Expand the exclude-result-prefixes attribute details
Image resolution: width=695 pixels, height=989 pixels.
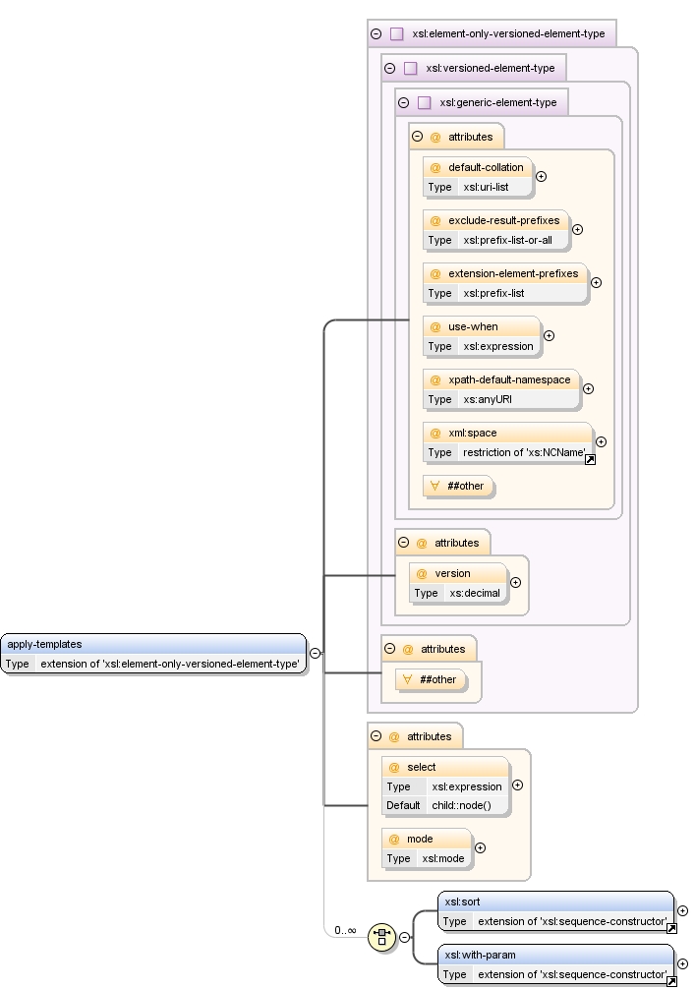[x=577, y=230]
